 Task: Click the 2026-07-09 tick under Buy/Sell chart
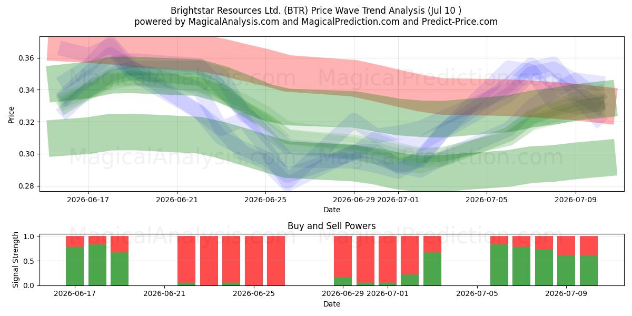pos(566,294)
